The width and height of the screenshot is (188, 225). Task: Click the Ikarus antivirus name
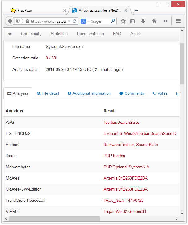(x=11, y=156)
